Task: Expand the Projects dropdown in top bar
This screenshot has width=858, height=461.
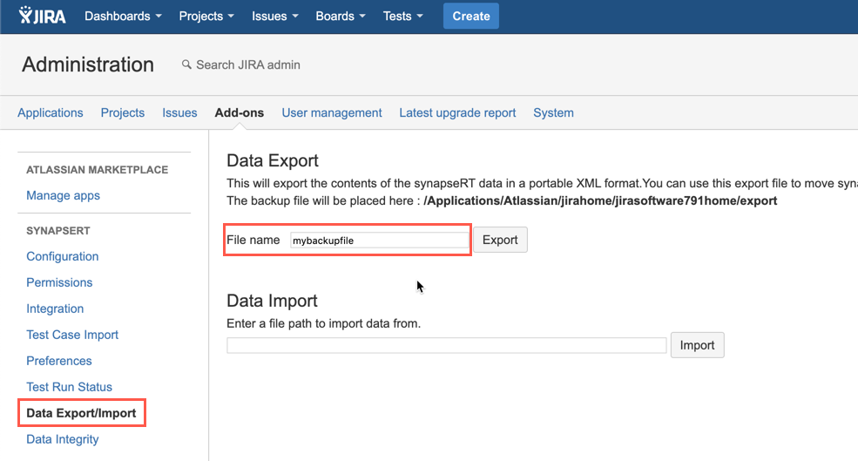Action: click(206, 16)
